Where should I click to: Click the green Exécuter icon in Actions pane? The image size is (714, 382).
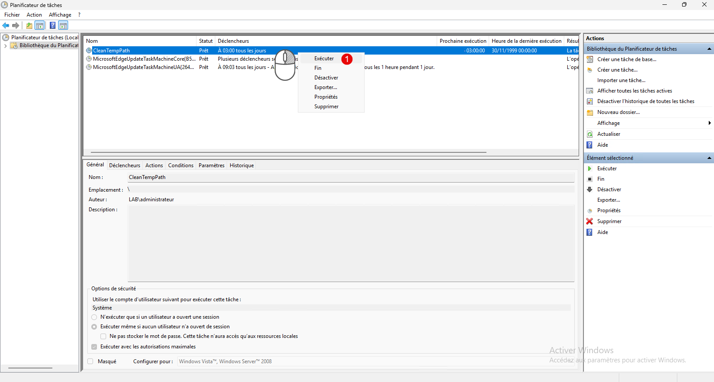(590, 169)
